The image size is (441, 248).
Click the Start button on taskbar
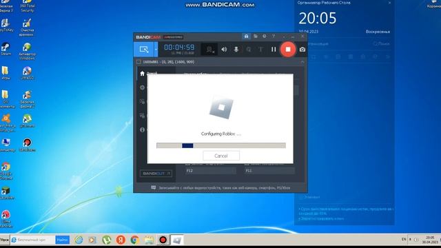pos(5,240)
